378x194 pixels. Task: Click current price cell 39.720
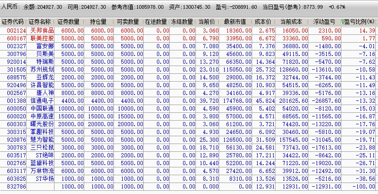(209, 100)
